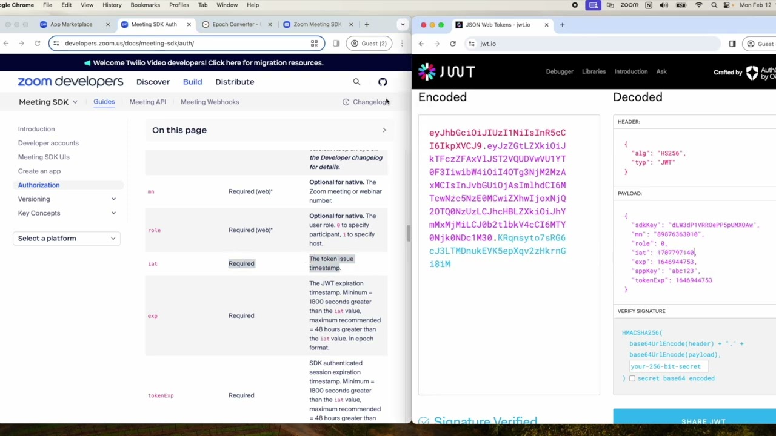Viewport: 776px width, 436px height.
Task: Open site info icon beside jwt.io URL
Action: tap(472, 44)
